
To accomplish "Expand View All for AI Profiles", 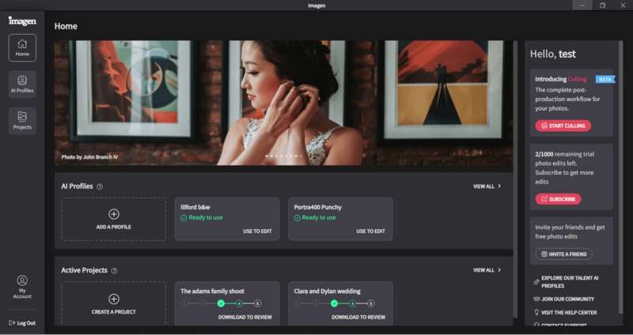I will coord(487,186).
